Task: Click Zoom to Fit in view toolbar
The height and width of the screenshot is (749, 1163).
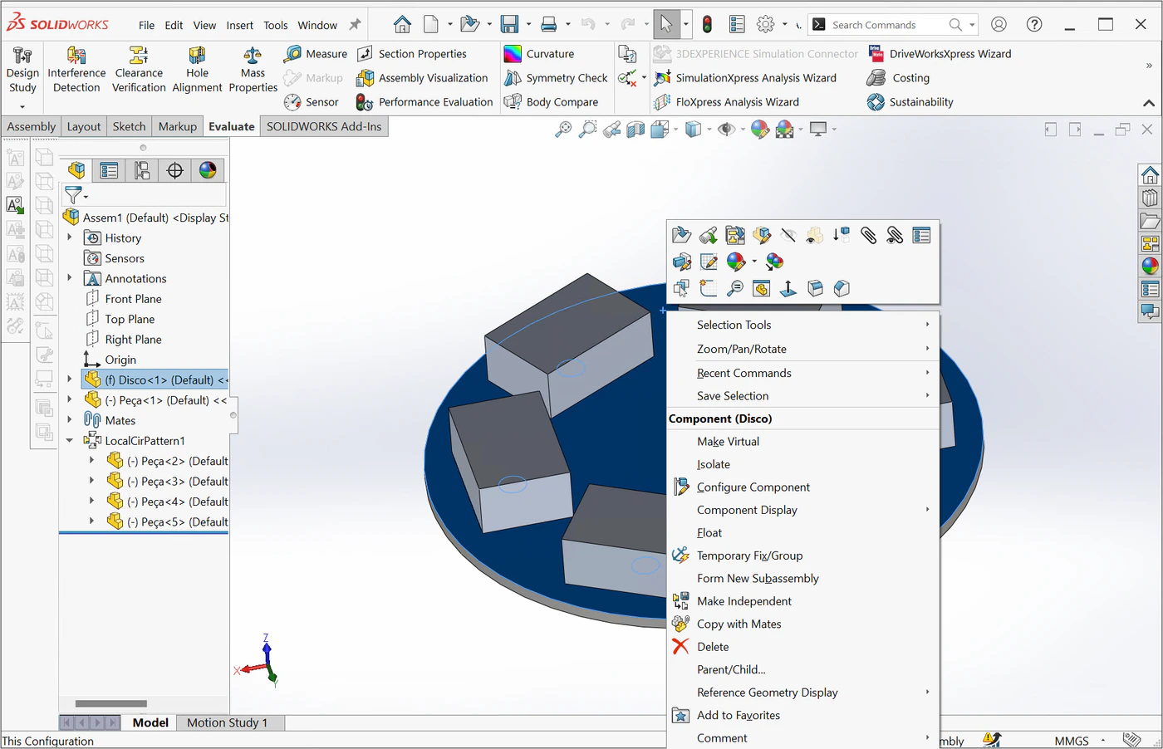Action: pos(563,129)
